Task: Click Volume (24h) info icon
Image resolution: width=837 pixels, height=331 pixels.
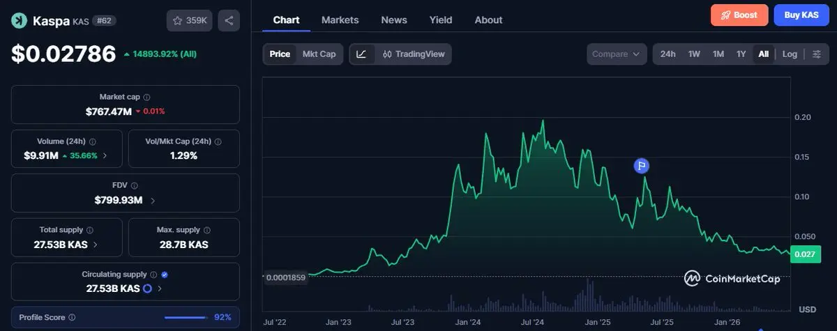Action: click(93, 141)
